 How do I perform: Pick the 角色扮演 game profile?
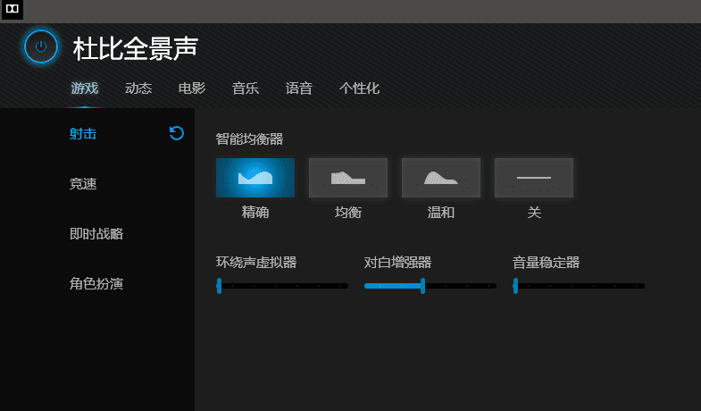coord(96,283)
